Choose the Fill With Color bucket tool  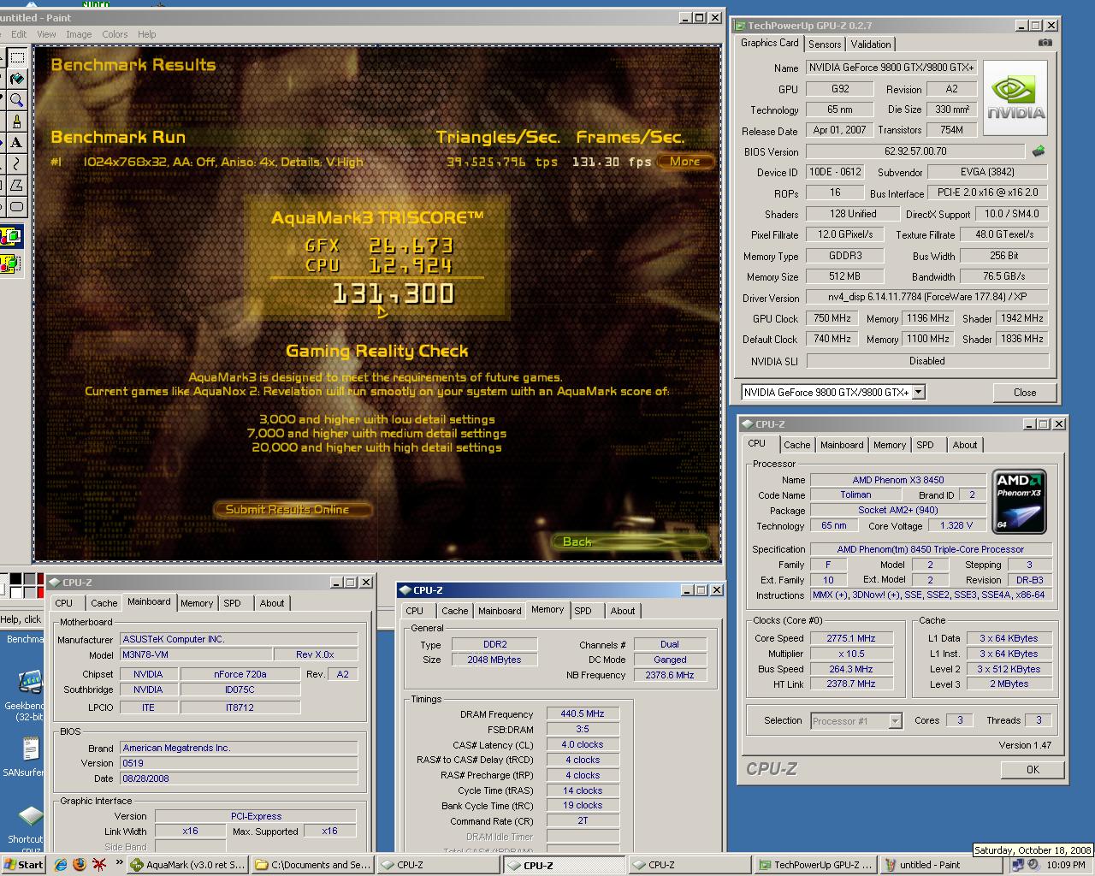click(x=16, y=80)
